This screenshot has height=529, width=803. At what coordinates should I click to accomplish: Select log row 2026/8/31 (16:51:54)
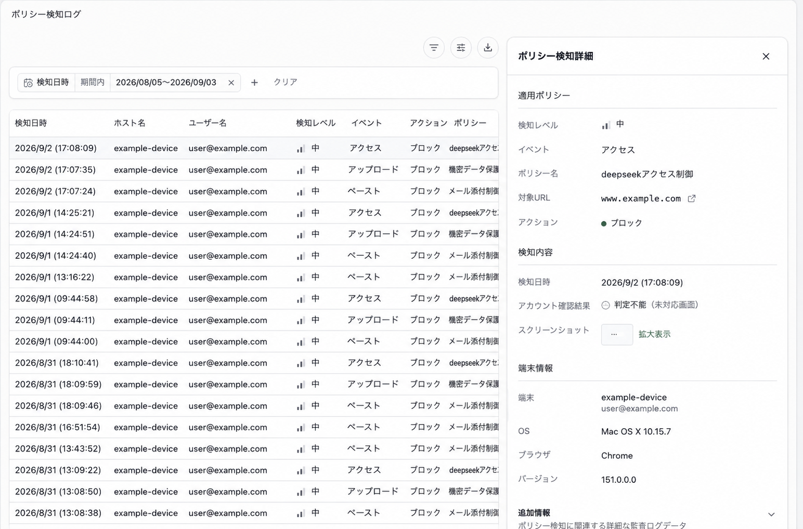pos(254,427)
